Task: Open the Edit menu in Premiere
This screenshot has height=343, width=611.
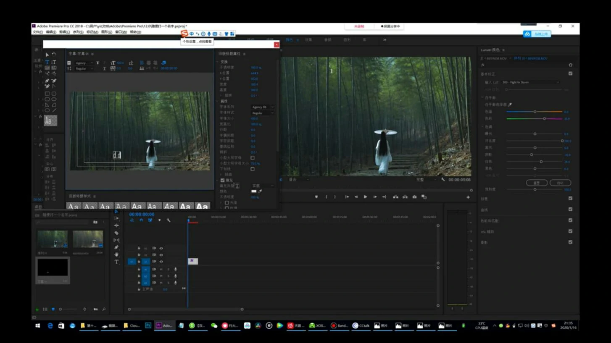Action: click(51, 32)
